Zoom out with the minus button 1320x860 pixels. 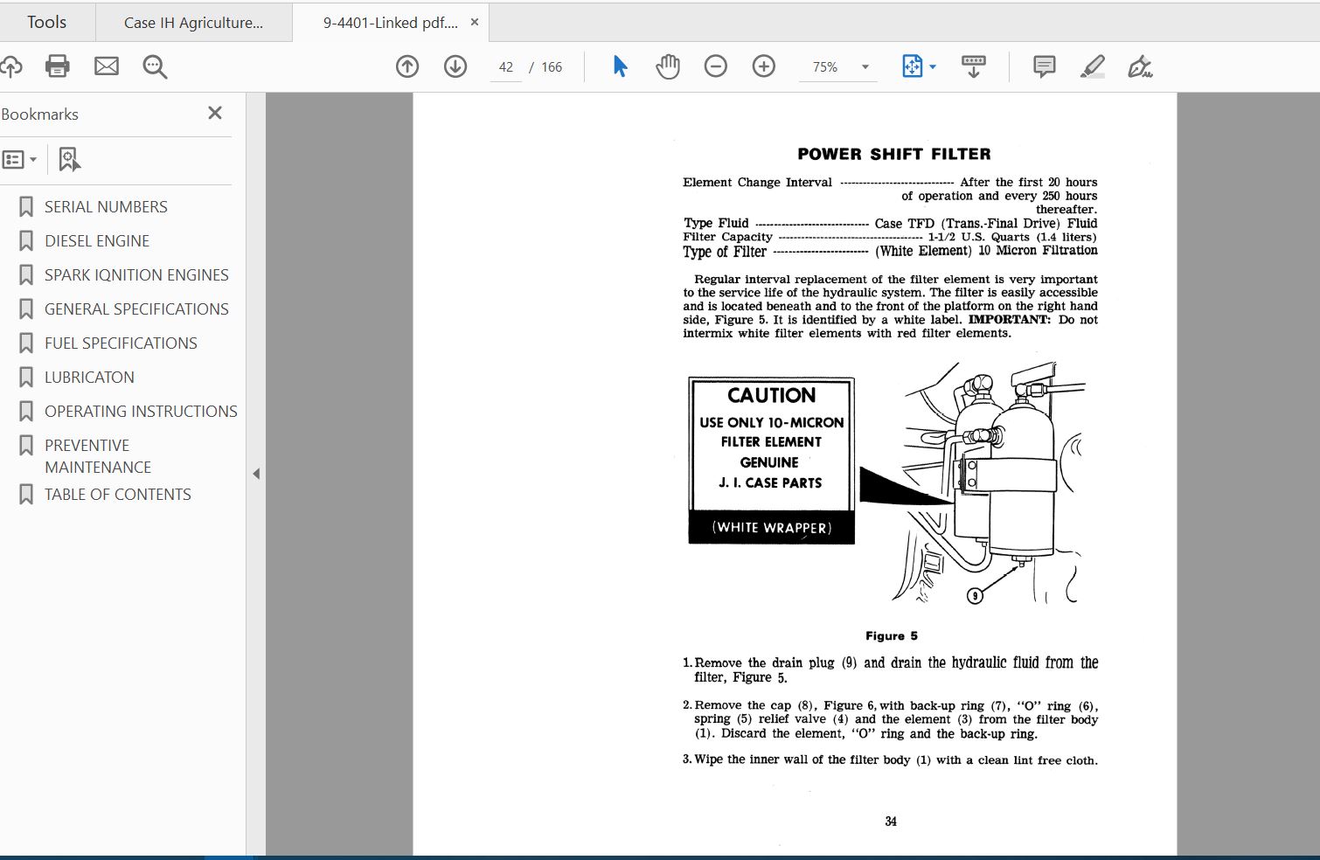coord(716,66)
